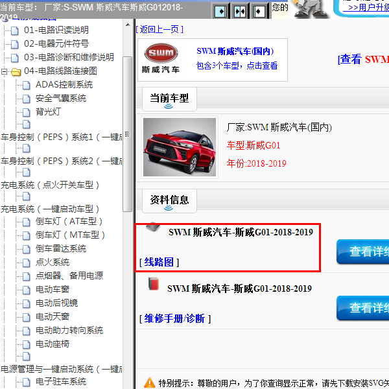
Task: Click page icon beside 点火系统
Action: (x=27, y=263)
